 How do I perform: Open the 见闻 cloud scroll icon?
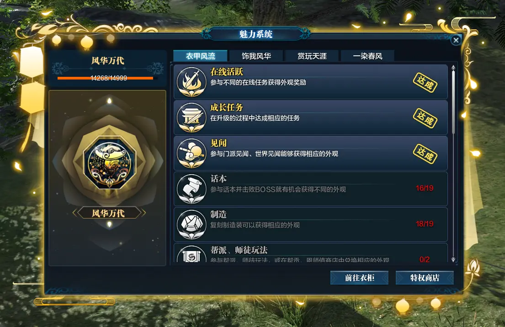click(x=191, y=153)
